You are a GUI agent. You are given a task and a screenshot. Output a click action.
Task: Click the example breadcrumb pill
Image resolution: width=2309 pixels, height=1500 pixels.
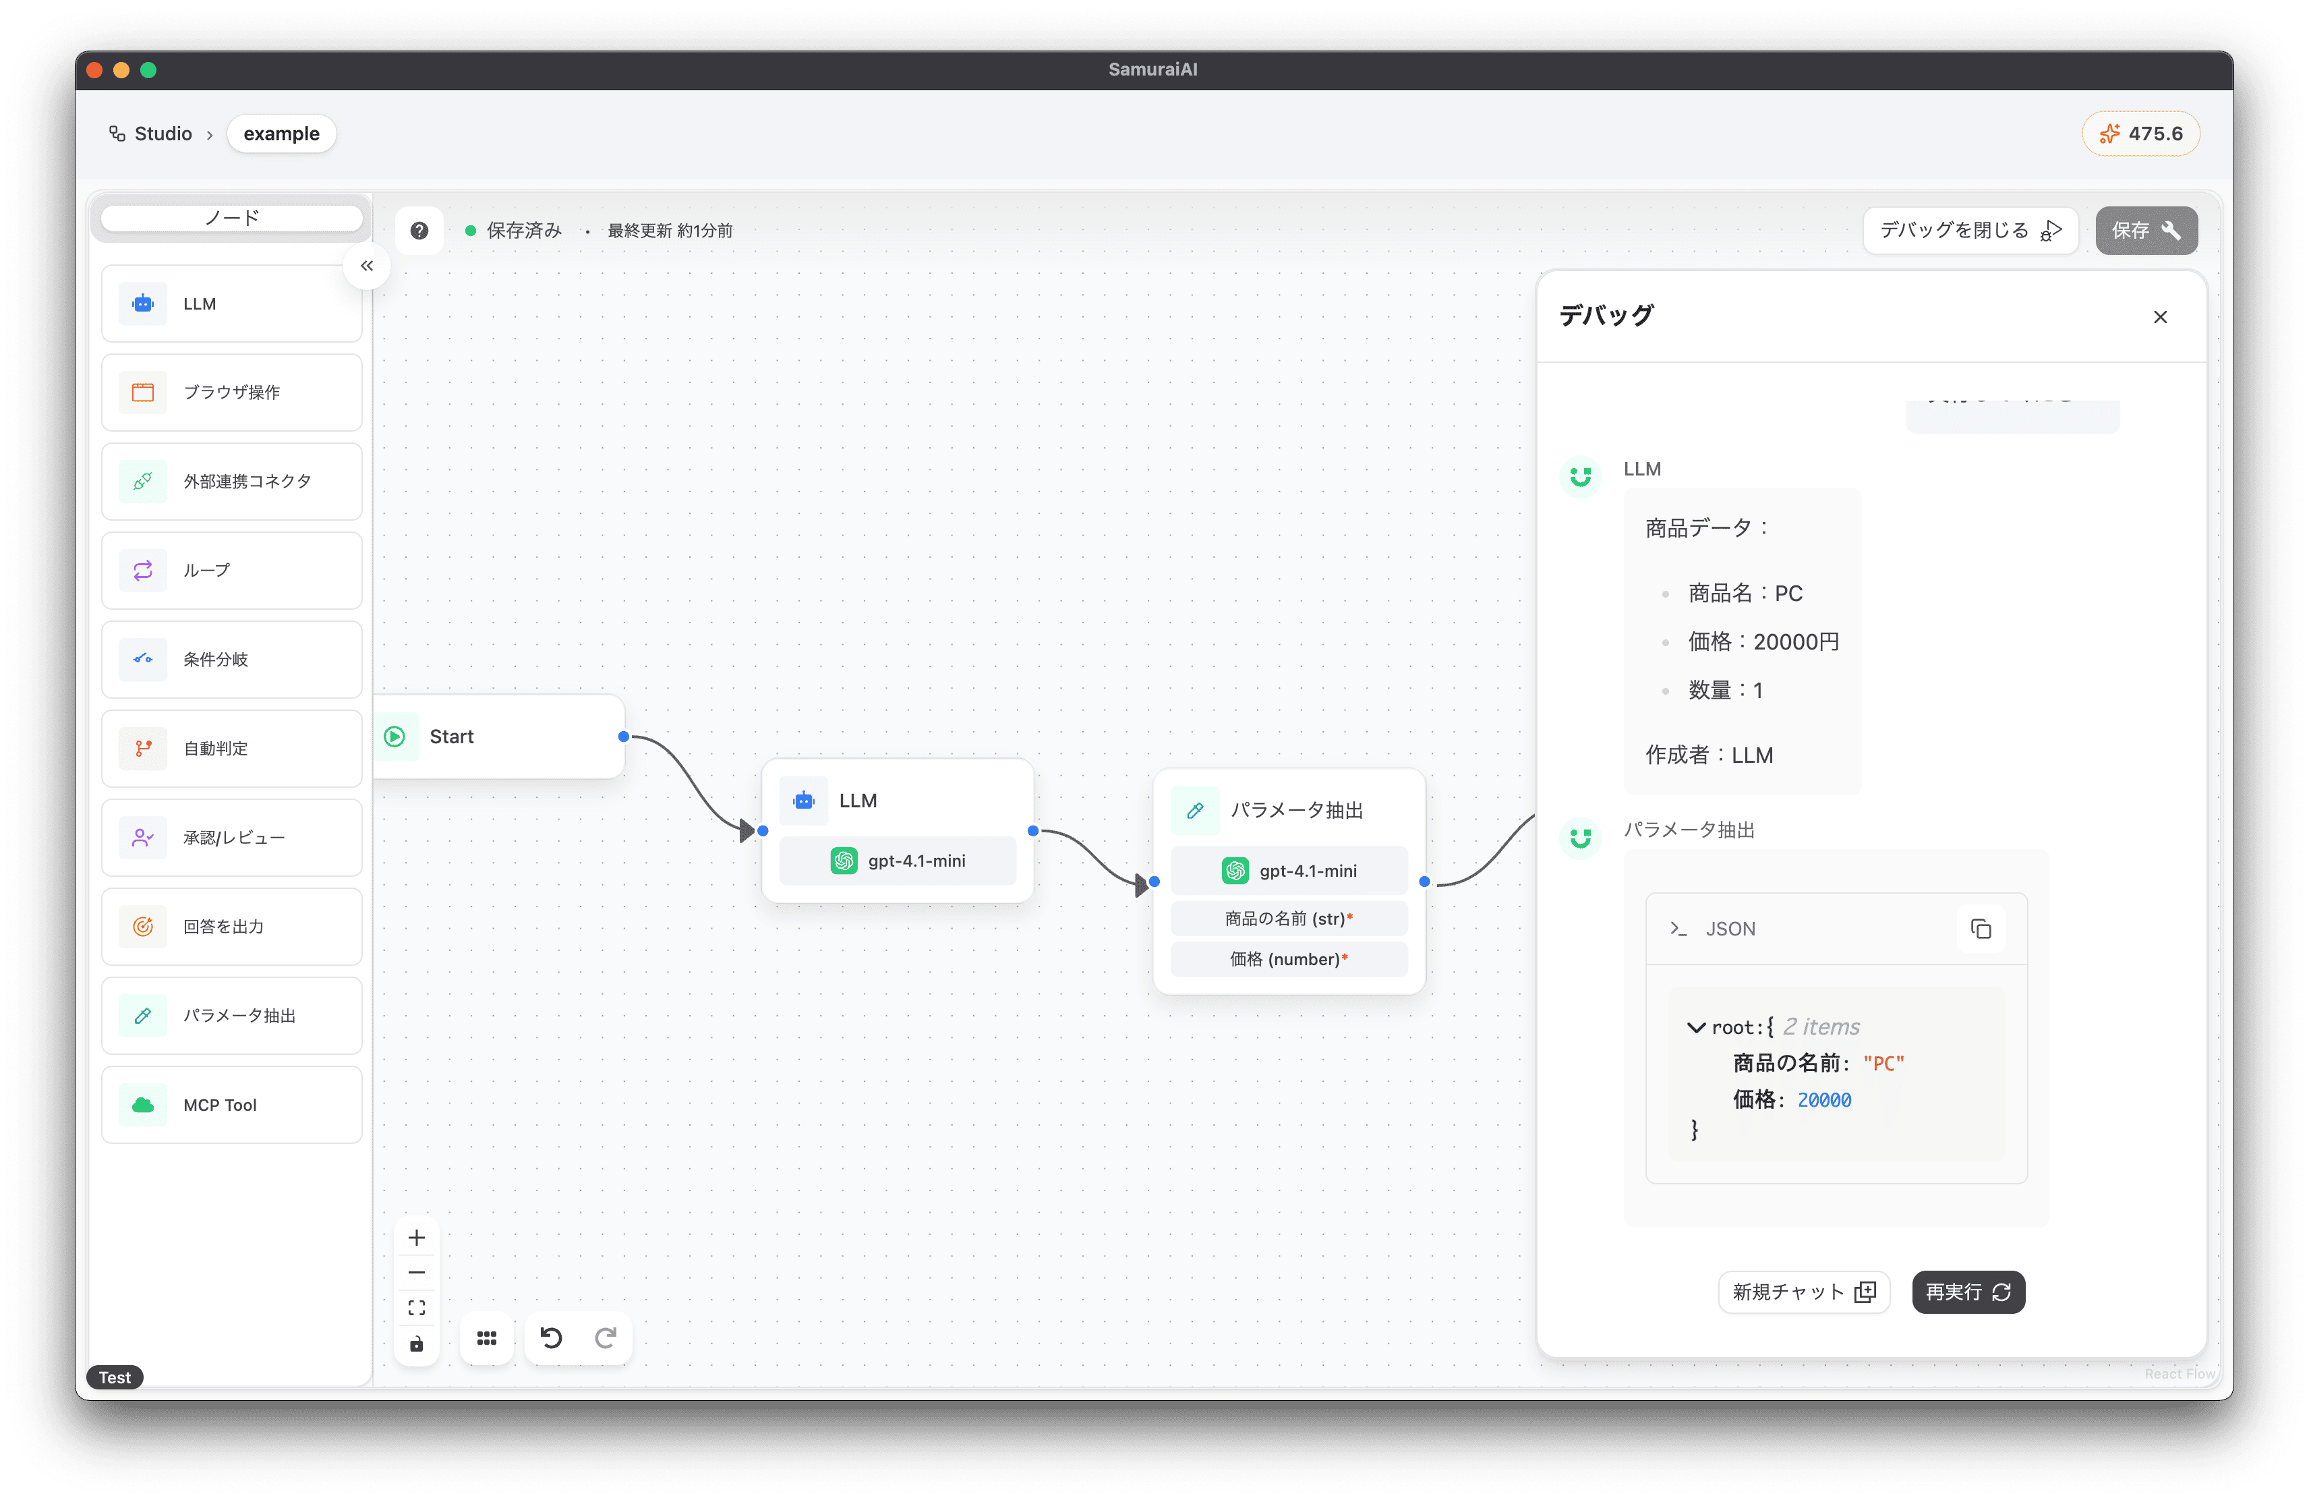click(x=281, y=134)
